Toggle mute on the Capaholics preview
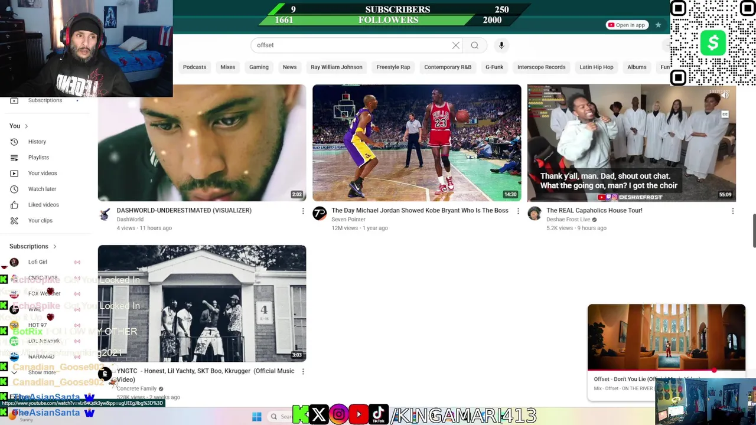756x425 pixels. pos(725,96)
